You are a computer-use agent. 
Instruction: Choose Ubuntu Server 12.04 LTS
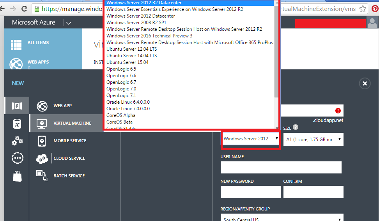[190, 49]
